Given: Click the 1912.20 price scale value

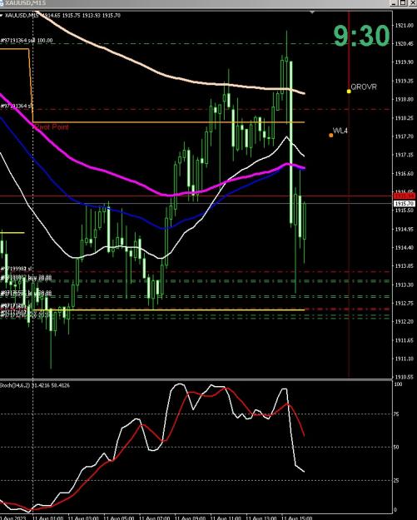Looking at the screenshot, I should click(x=404, y=322).
